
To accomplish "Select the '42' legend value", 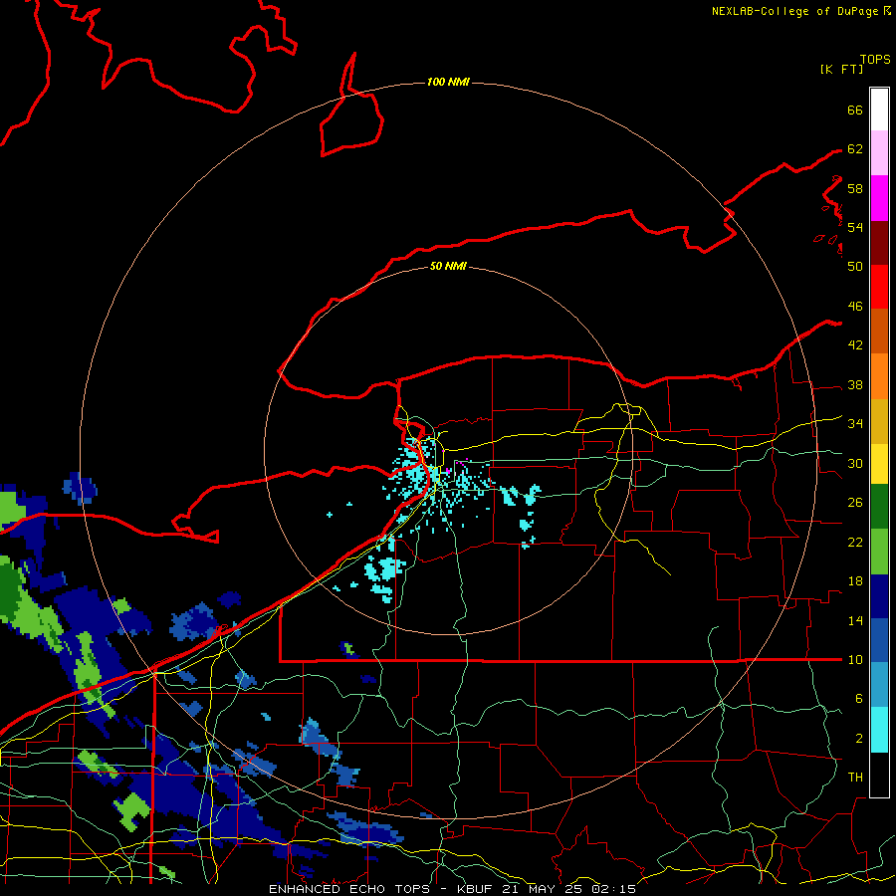I will (x=855, y=345).
